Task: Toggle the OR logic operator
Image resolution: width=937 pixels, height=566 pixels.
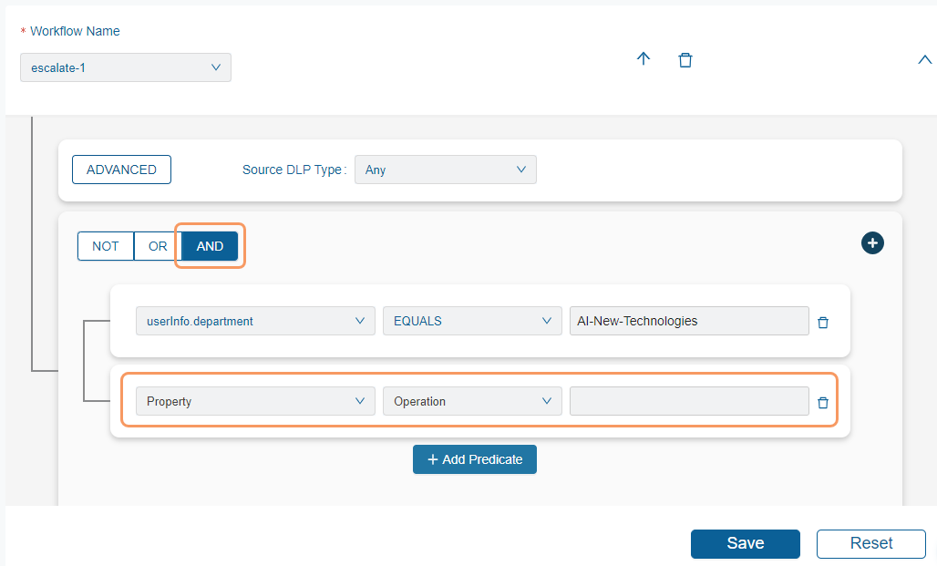Action: pos(157,246)
